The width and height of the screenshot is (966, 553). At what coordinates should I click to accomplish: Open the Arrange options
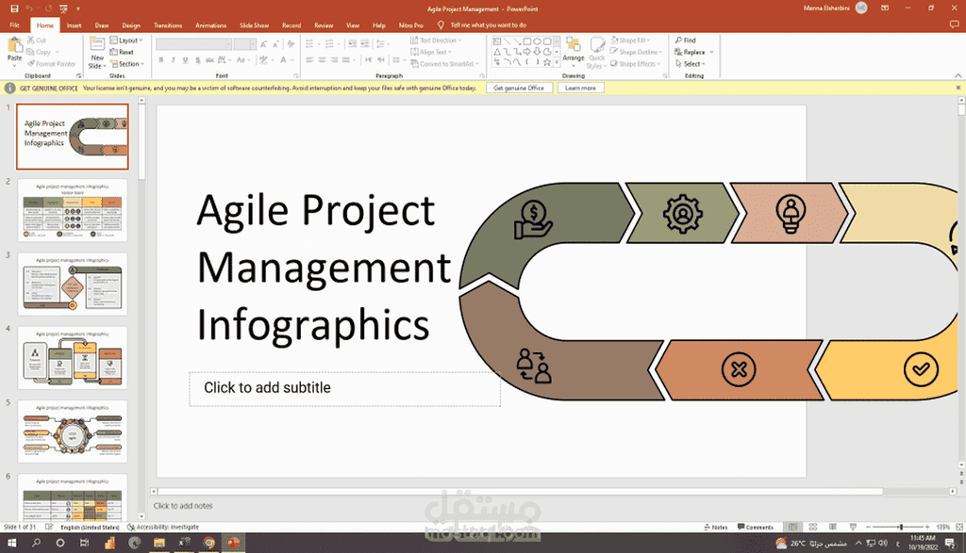574,51
